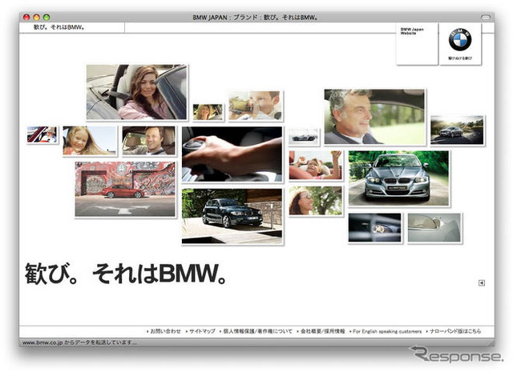Select thumbnail of headlight close-up
Image resolution: width=513 pixels, height=372 pixels.
click(374, 228)
